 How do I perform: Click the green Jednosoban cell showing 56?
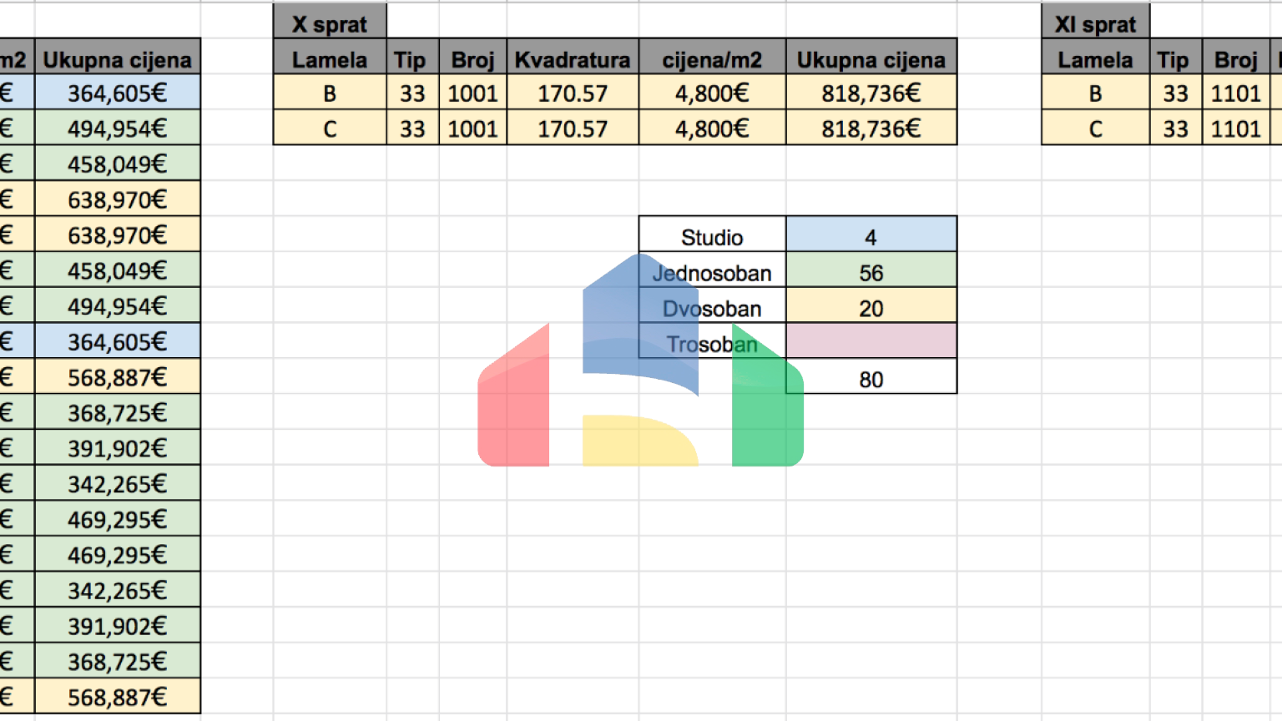pos(871,273)
